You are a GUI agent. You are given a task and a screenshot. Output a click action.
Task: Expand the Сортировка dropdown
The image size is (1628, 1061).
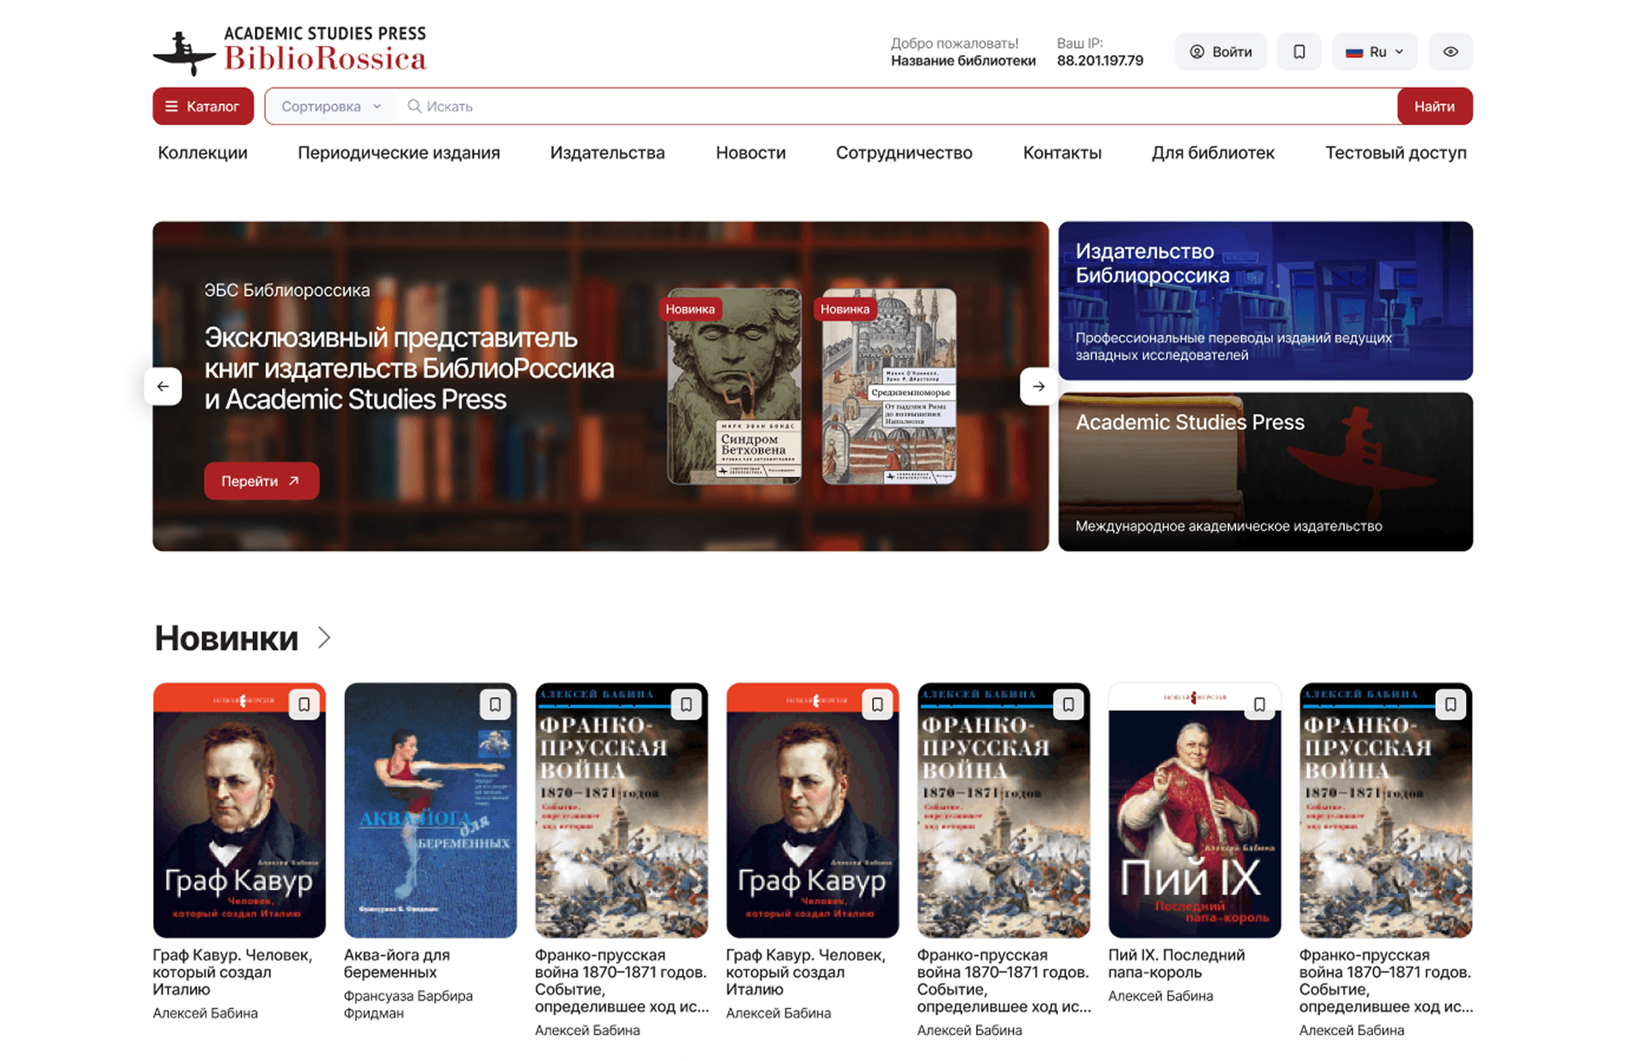(x=331, y=106)
